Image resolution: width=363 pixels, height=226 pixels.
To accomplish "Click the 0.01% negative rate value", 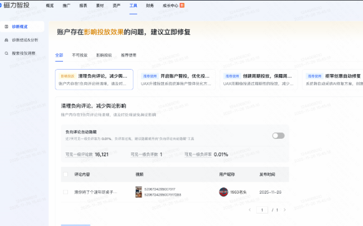I will click(221, 154).
